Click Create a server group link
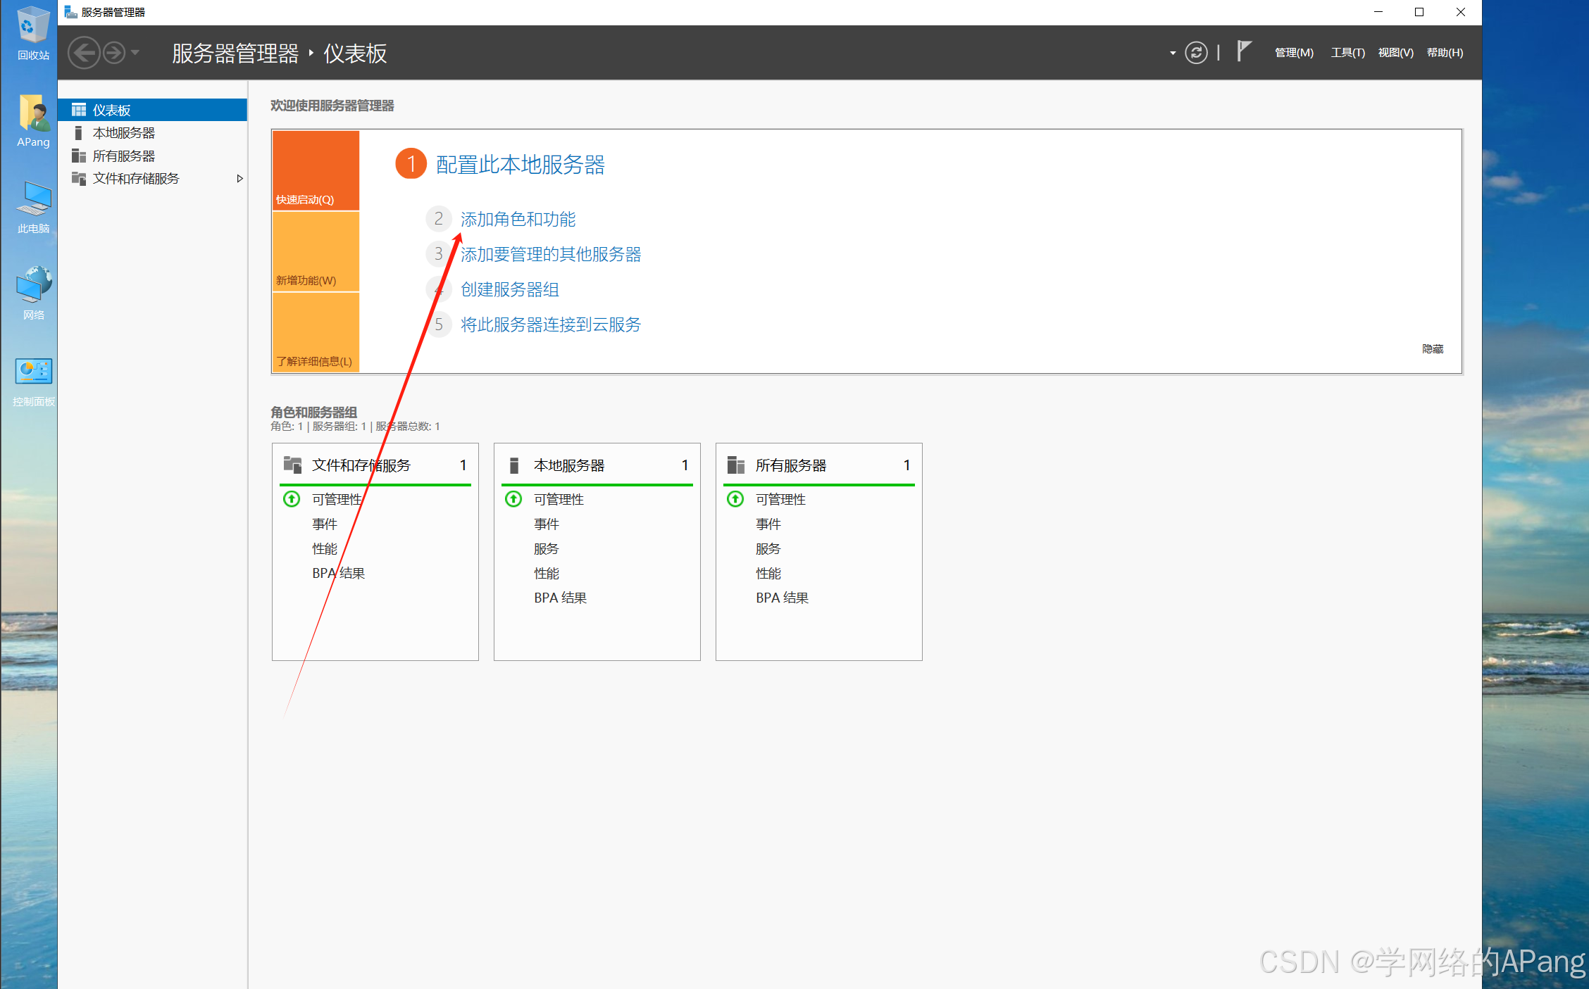The height and width of the screenshot is (989, 1589). pyautogui.click(x=509, y=289)
